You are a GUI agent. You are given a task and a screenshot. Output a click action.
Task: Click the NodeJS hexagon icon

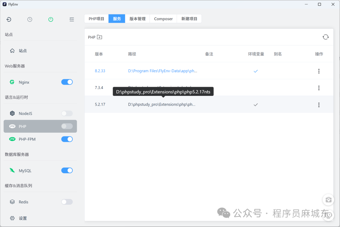tap(12, 113)
